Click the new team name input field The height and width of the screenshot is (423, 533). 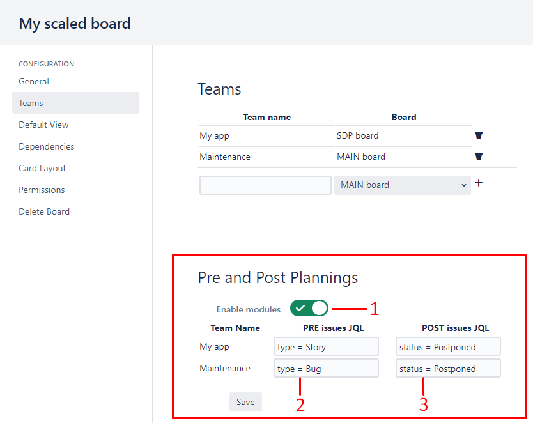pos(265,185)
